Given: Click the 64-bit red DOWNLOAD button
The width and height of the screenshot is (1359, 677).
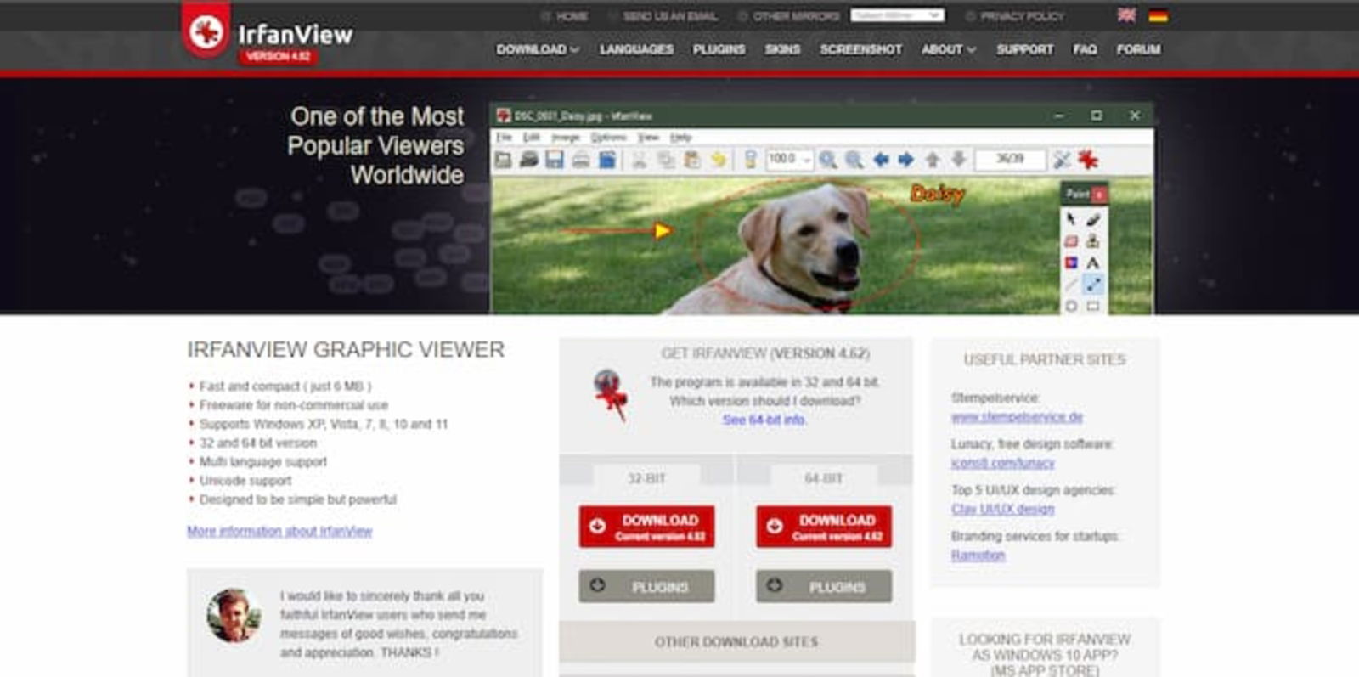Looking at the screenshot, I should [824, 527].
